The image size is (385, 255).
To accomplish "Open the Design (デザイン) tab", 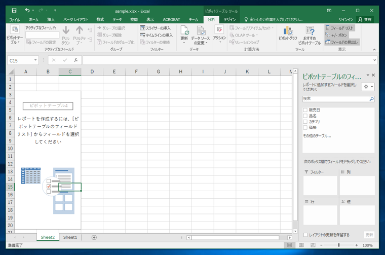I will click(x=229, y=20).
